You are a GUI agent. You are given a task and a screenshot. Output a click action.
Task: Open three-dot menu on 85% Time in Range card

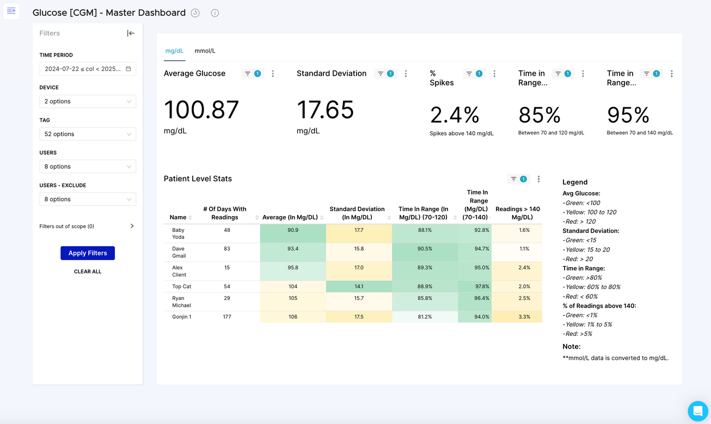coord(583,73)
